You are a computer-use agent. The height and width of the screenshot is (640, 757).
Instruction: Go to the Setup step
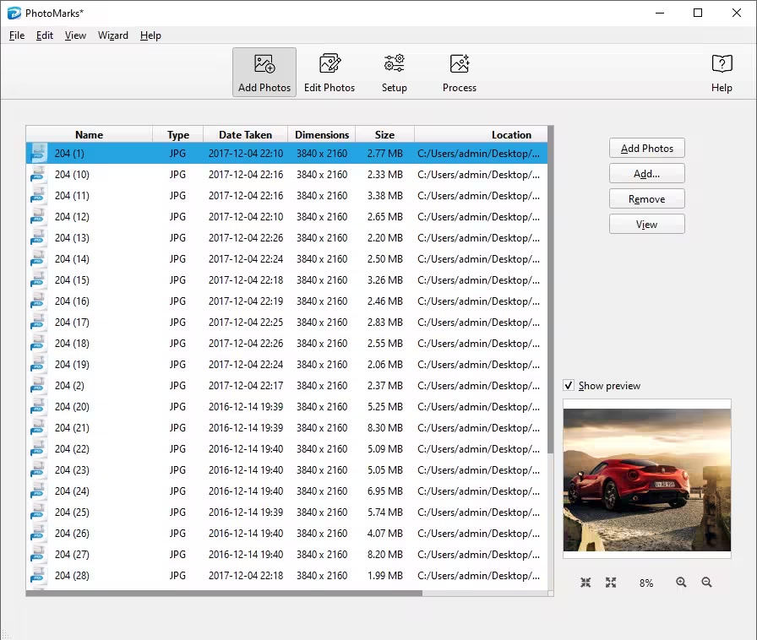coord(394,73)
